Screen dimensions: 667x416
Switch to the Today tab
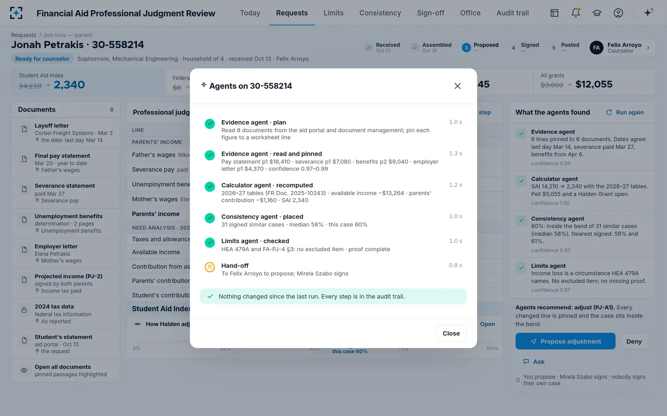click(250, 13)
